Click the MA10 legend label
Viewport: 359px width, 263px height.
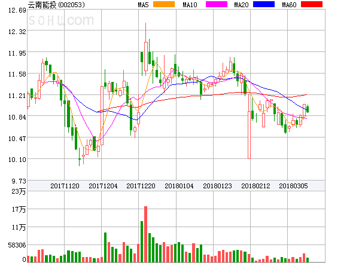190,5
